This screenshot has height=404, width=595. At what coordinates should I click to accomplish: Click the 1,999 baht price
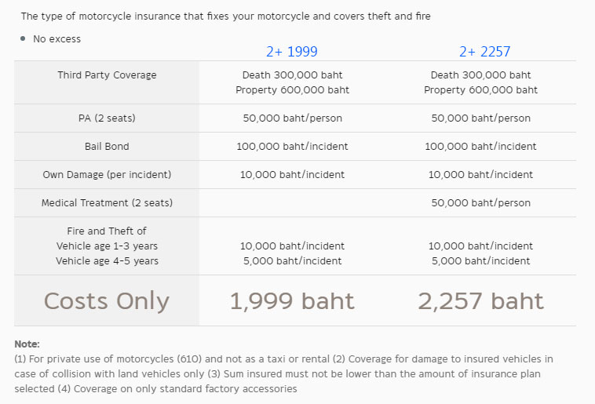click(x=292, y=300)
